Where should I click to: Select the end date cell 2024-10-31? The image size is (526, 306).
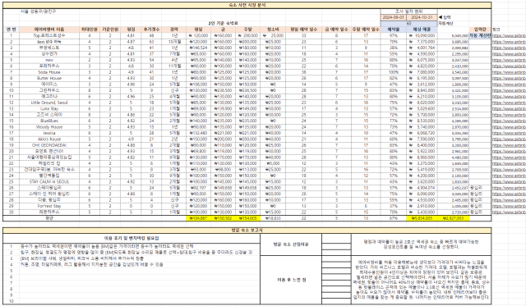pos(422,17)
